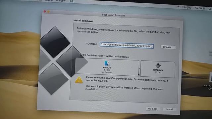The height and width of the screenshot is (119, 212).
Task: Click the Install Windows heading
Action: coord(83,21)
